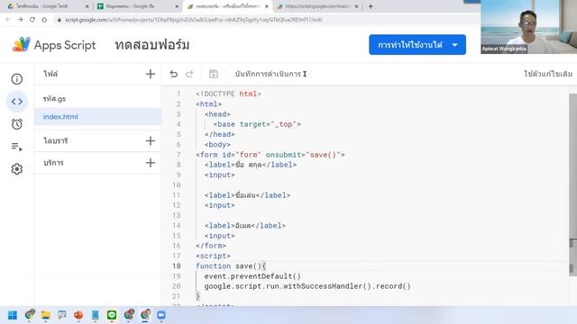The image size is (577, 324).
Task: Open Project Settings gear icon
Action: (17, 169)
